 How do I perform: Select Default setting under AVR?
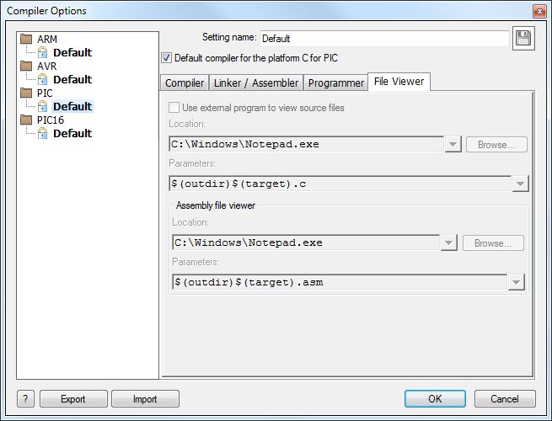click(72, 79)
